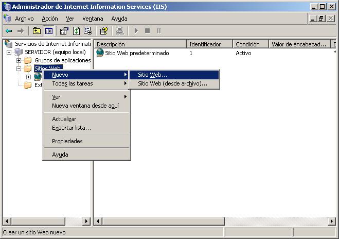This screenshot has height=239, width=339.
Task: Click the Back arrow toolbar icon
Action: 9,31
